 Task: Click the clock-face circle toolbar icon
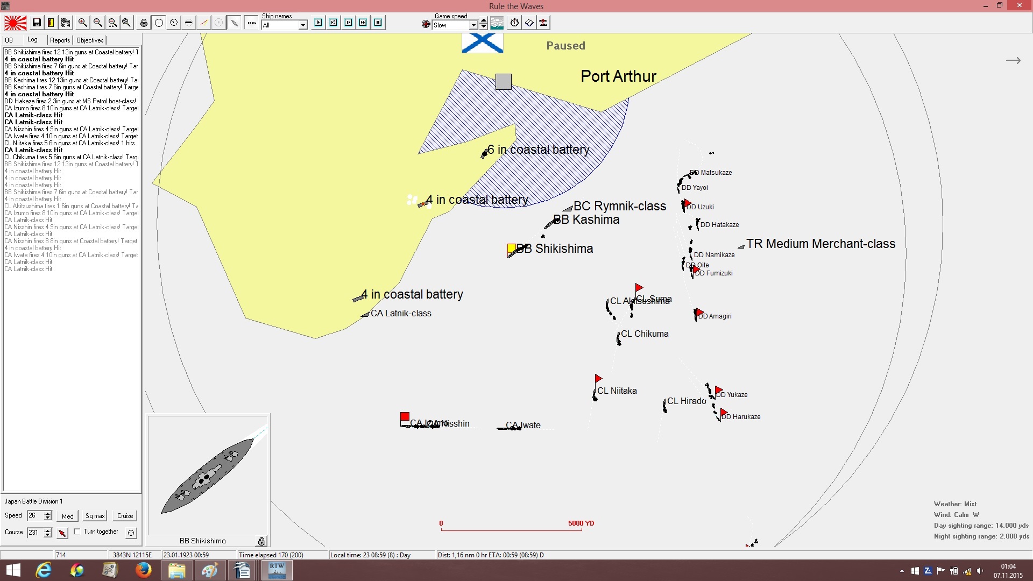point(174,23)
